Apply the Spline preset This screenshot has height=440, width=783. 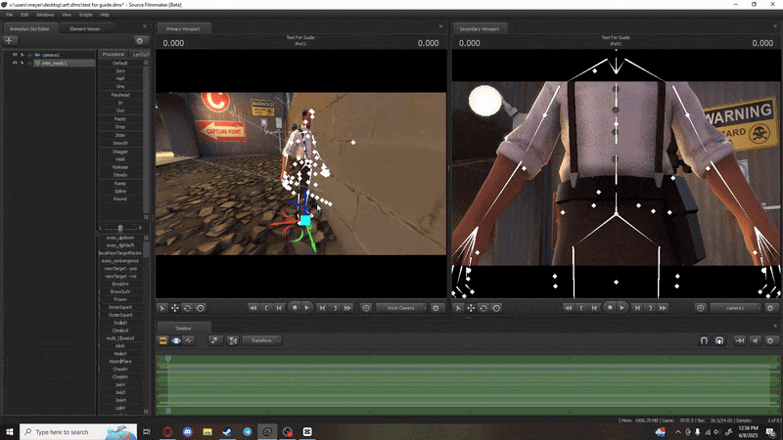(120, 191)
